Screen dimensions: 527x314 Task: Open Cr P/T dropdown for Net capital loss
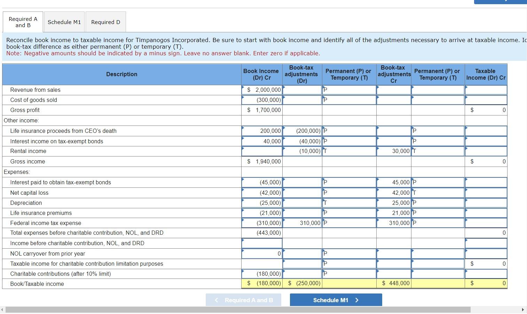[438, 193]
